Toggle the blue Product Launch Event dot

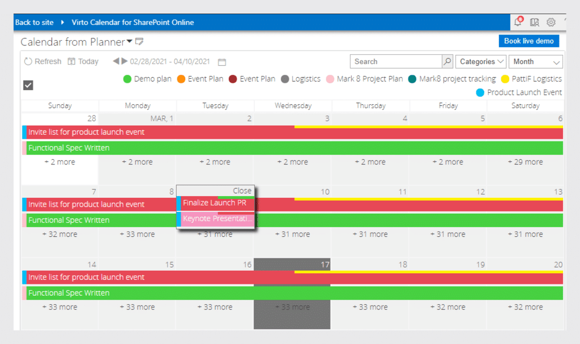pyautogui.click(x=480, y=92)
